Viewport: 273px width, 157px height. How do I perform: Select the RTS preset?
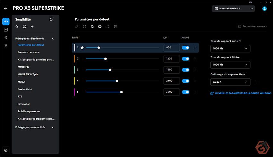click(x=20, y=97)
